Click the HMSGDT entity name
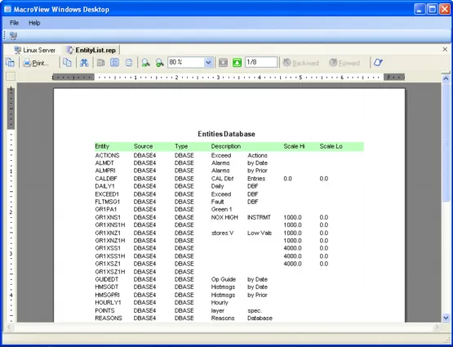This screenshot has width=453, height=347. pos(107,287)
